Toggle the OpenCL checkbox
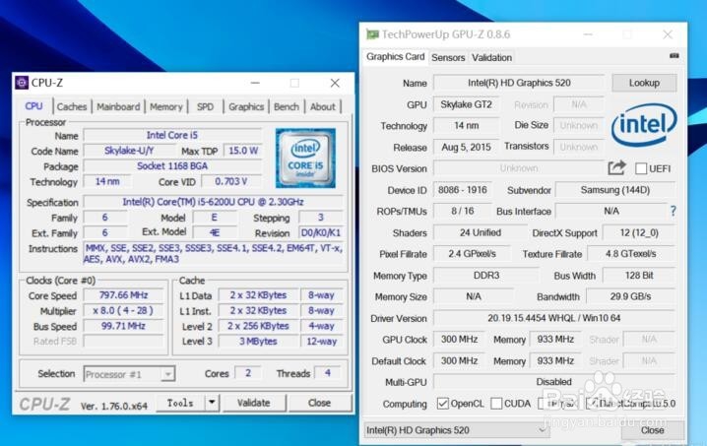The width and height of the screenshot is (707, 446). tap(443, 404)
